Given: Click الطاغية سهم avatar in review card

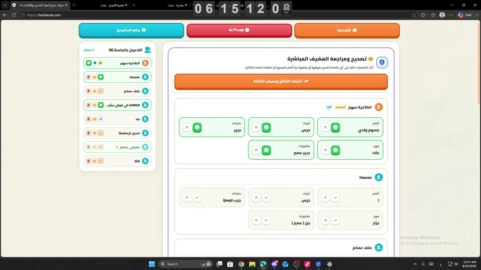Looking at the screenshot, I should 379,107.
